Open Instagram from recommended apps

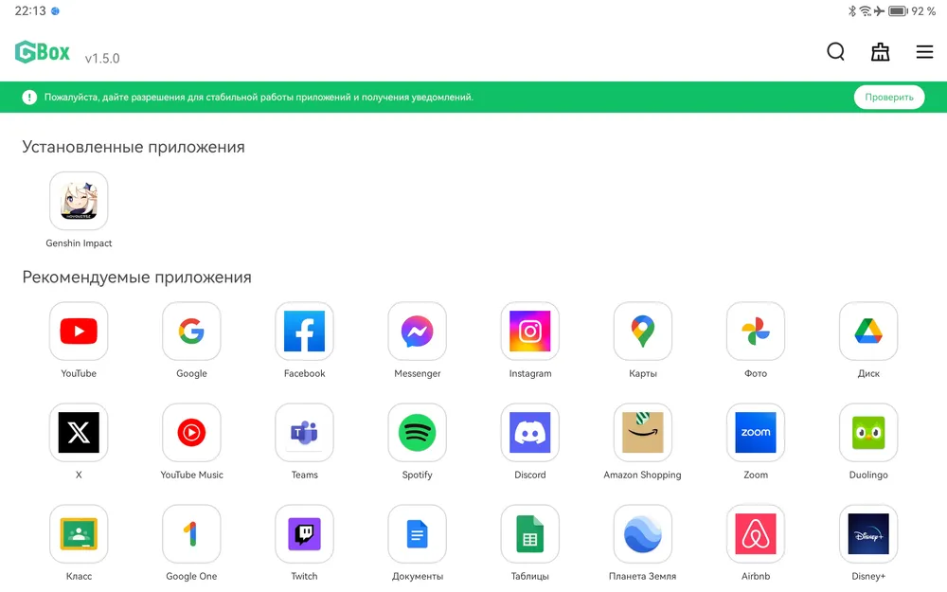click(x=530, y=332)
